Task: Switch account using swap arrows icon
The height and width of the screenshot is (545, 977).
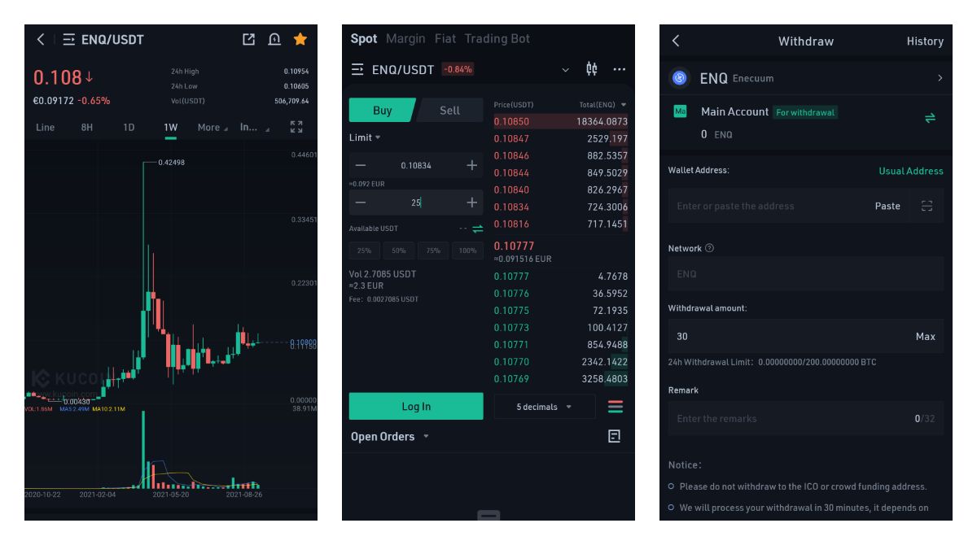Action: 930,118
